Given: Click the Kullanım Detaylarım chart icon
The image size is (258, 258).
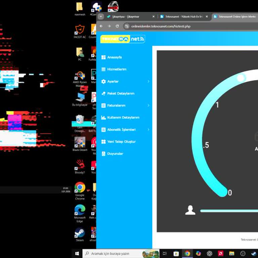Looking at the screenshot, I should 103,118.
